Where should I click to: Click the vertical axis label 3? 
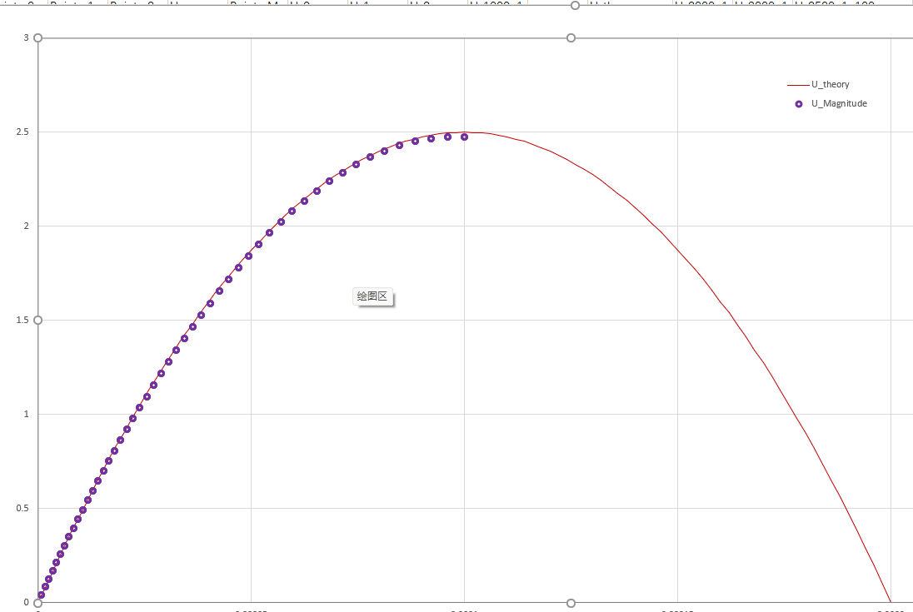coord(26,38)
